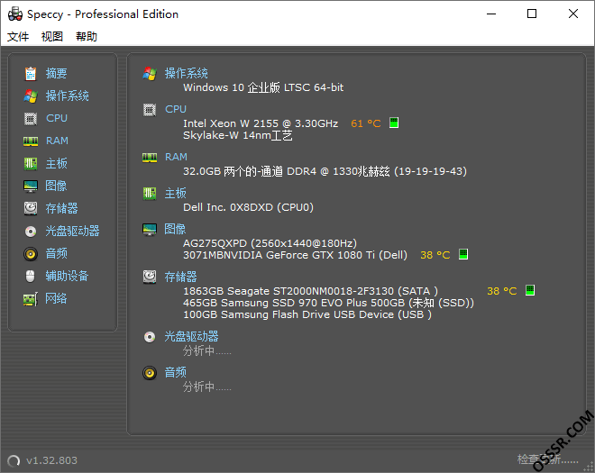Open the 文件 menu
The width and height of the screenshot is (595, 473).
(x=18, y=36)
